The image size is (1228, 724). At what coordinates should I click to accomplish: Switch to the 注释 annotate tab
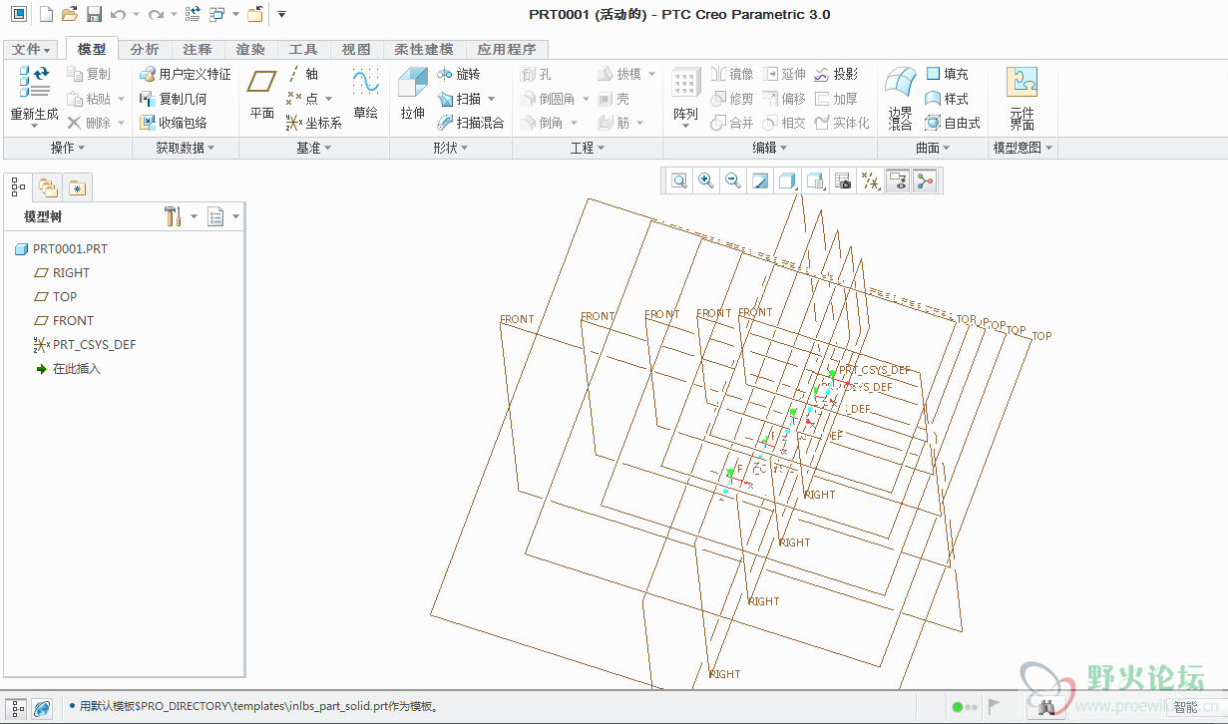[x=198, y=49]
